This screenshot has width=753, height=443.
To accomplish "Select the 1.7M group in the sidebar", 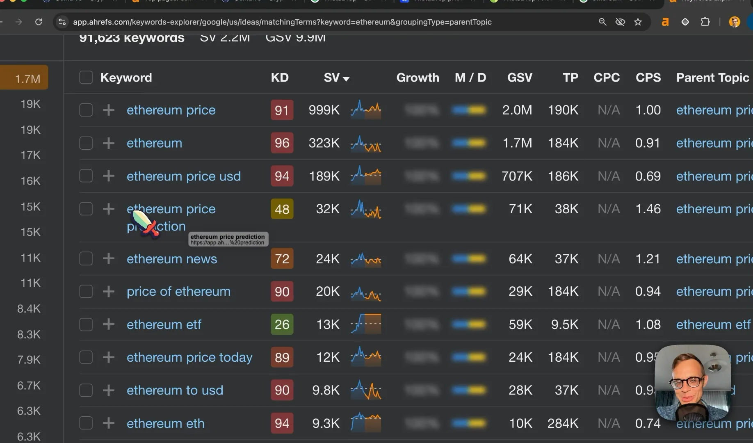I will coord(25,78).
